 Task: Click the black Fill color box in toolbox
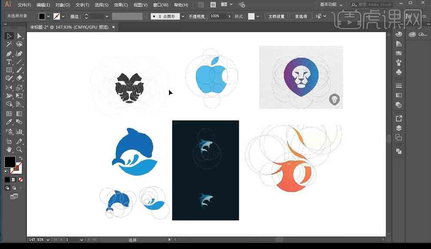pyautogui.click(x=9, y=161)
